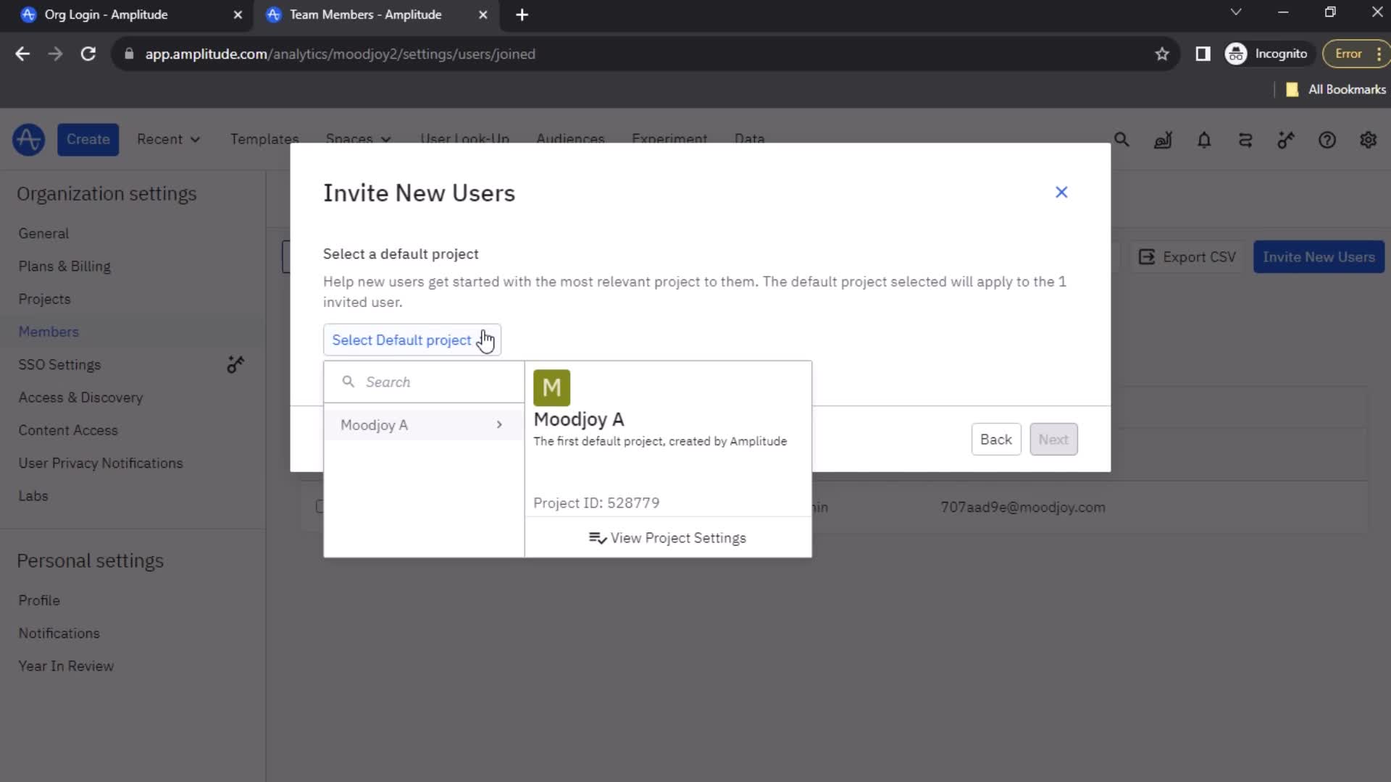1391x782 pixels.
Task: Open User Privacy Notifications settings
Action: [x=101, y=463]
